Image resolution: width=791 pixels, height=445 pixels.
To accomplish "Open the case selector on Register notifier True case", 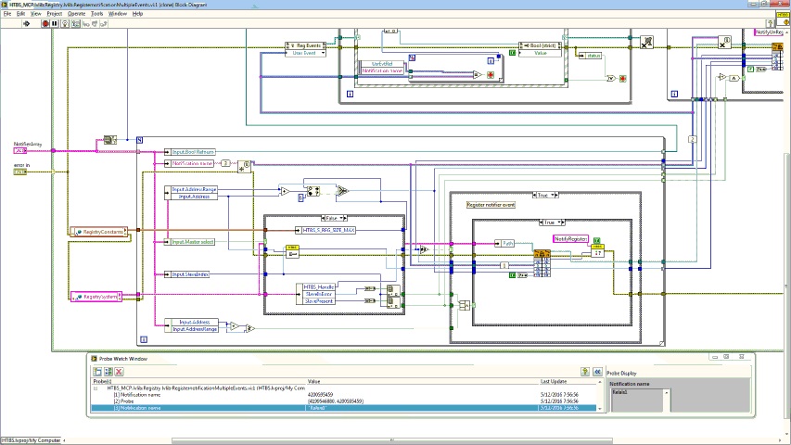I will click(x=542, y=196).
